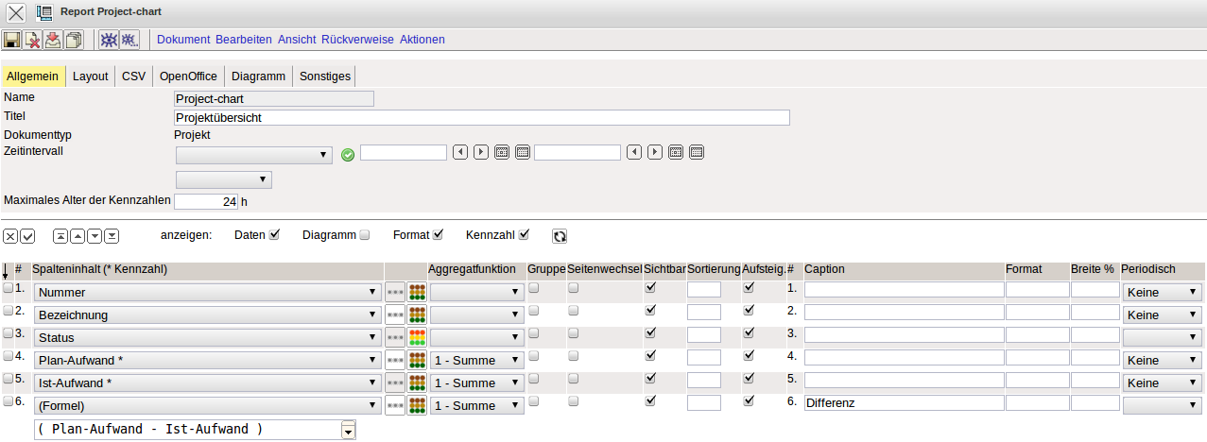Click the refresh icon next to Kennzahl
Screen dimensions: 1207x442
point(560,236)
